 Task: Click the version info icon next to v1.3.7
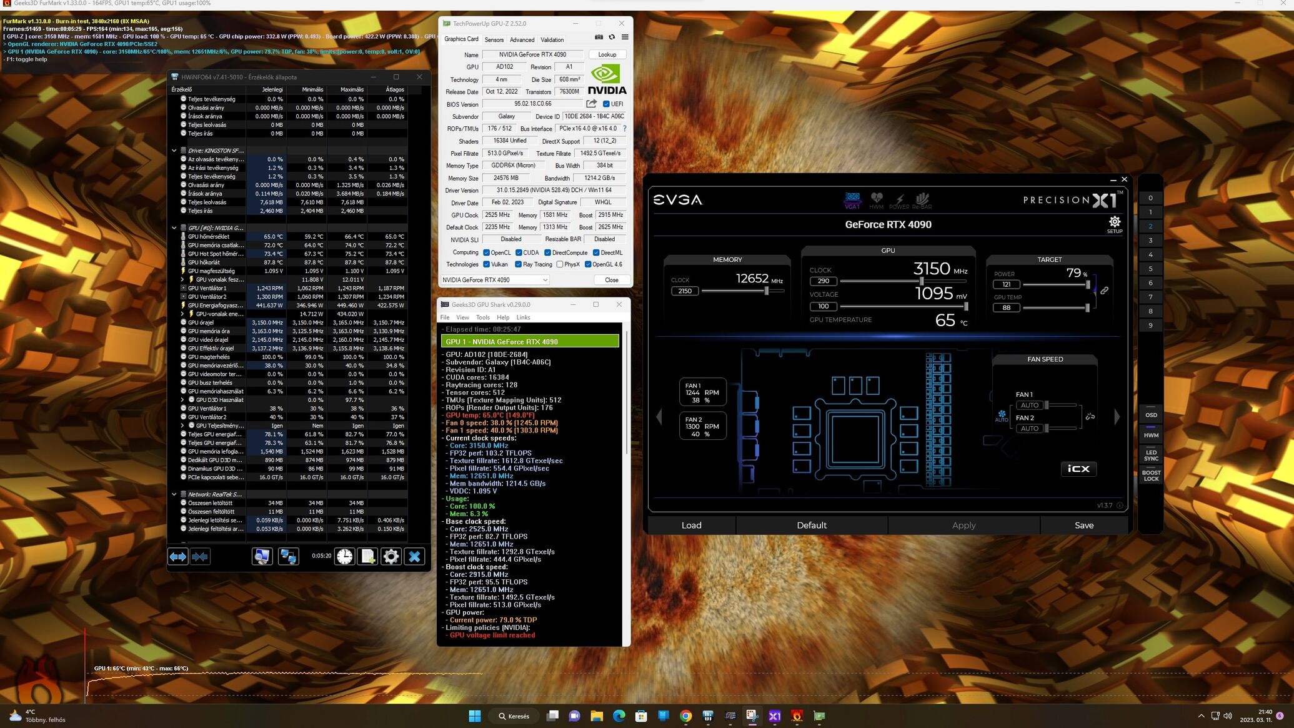coord(1120,506)
